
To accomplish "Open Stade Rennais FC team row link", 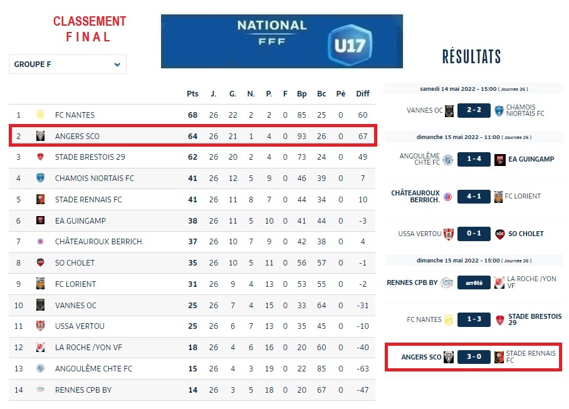I will [88, 200].
